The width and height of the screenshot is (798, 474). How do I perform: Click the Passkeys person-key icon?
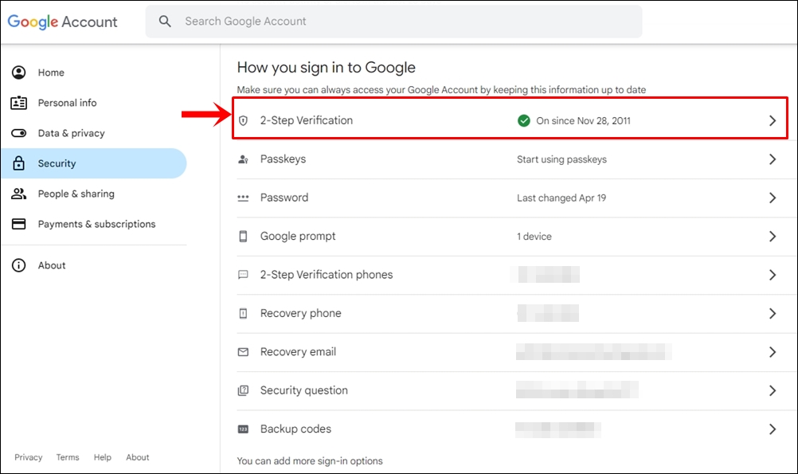(x=243, y=159)
